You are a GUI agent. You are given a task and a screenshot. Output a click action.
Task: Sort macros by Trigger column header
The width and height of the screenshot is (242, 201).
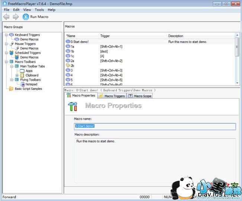tap(132, 36)
